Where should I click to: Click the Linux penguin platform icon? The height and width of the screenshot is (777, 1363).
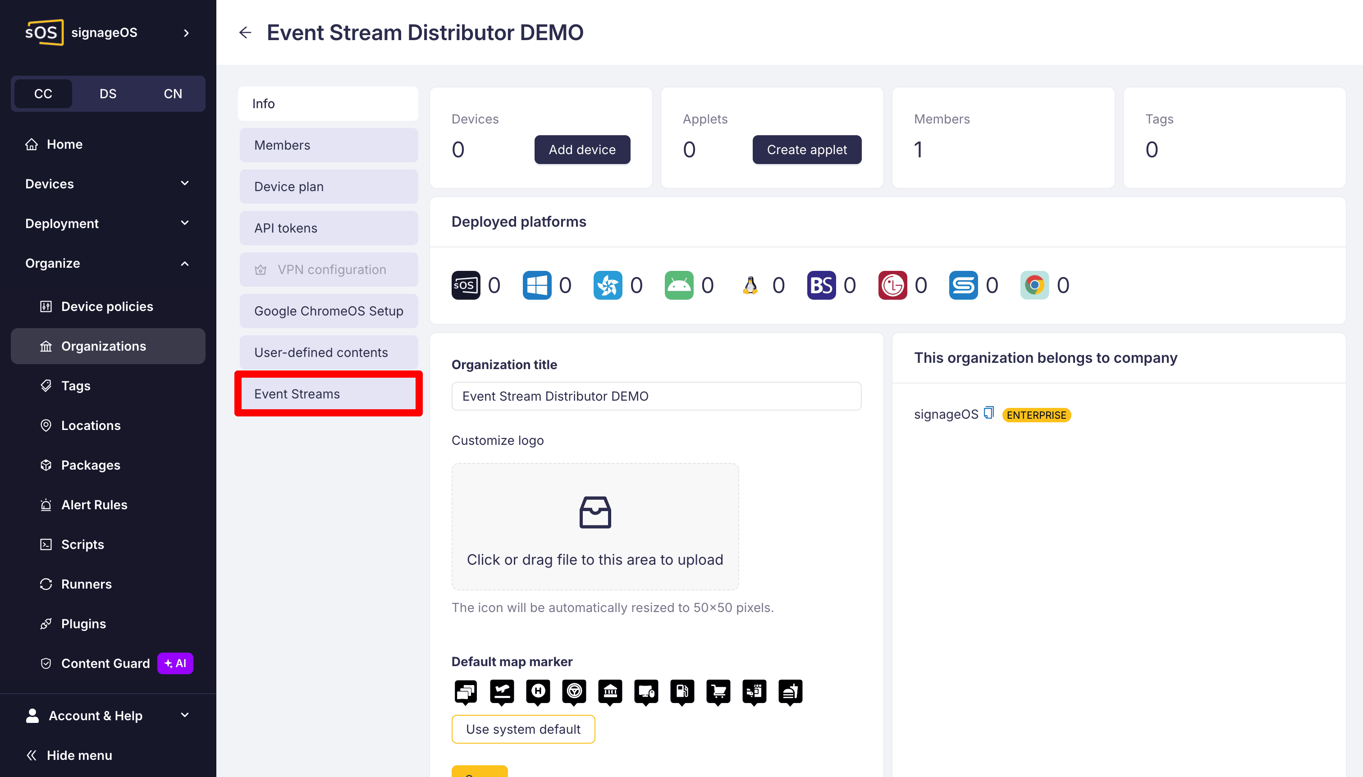750,285
